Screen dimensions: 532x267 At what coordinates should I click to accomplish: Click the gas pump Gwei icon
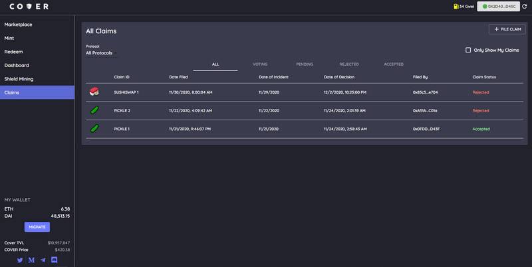tap(456, 7)
